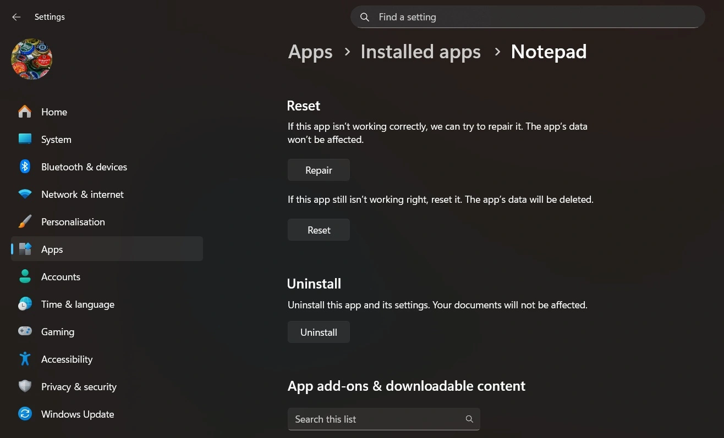
Task: Open the Apps breadcrumb link
Action: tap(310, 51)
